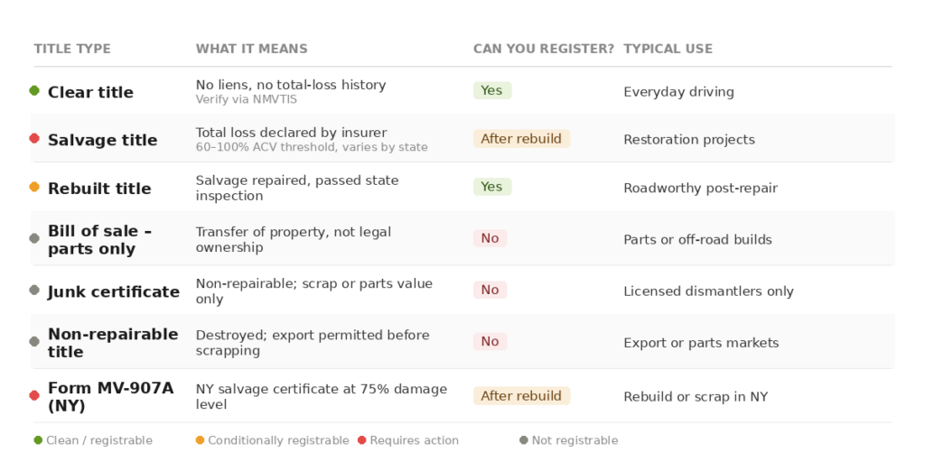Click the orange dot beside Rebuilt title

pyautogui.click(x=34, y=187)
